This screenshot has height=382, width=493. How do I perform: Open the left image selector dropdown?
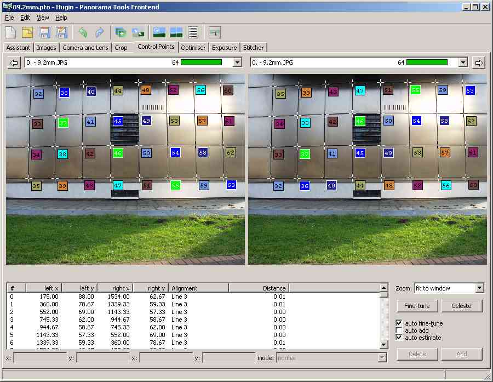(x=237, y=62)
